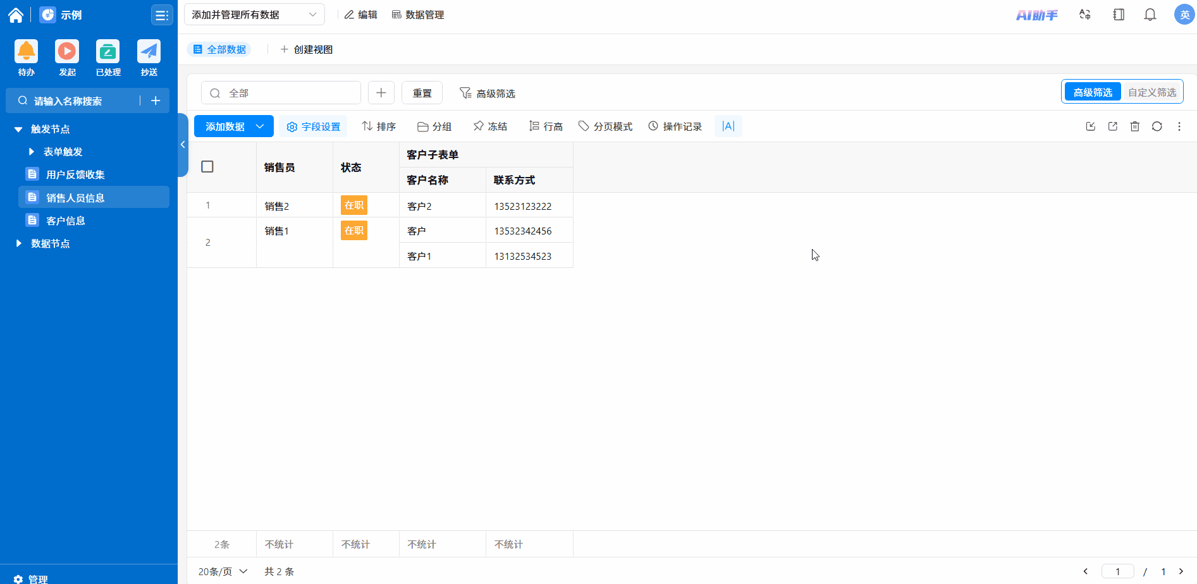1197x584 pixels.
Task: Go to previous page arrow
Action: click(x=1086, y=571)
